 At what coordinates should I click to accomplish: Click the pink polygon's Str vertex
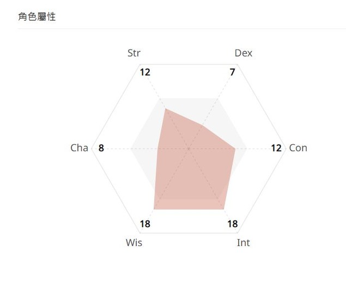165,109
